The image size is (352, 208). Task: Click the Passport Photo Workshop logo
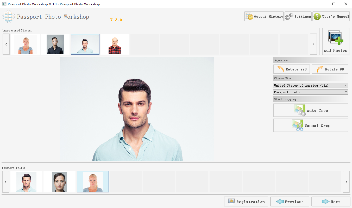click(x=9, y=17)
